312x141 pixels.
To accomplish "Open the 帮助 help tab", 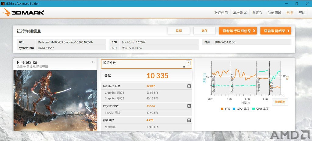I will 302,13.
